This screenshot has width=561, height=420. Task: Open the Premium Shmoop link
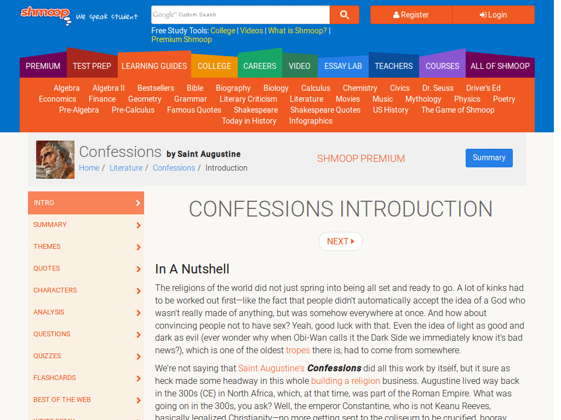tap(181, 39)
